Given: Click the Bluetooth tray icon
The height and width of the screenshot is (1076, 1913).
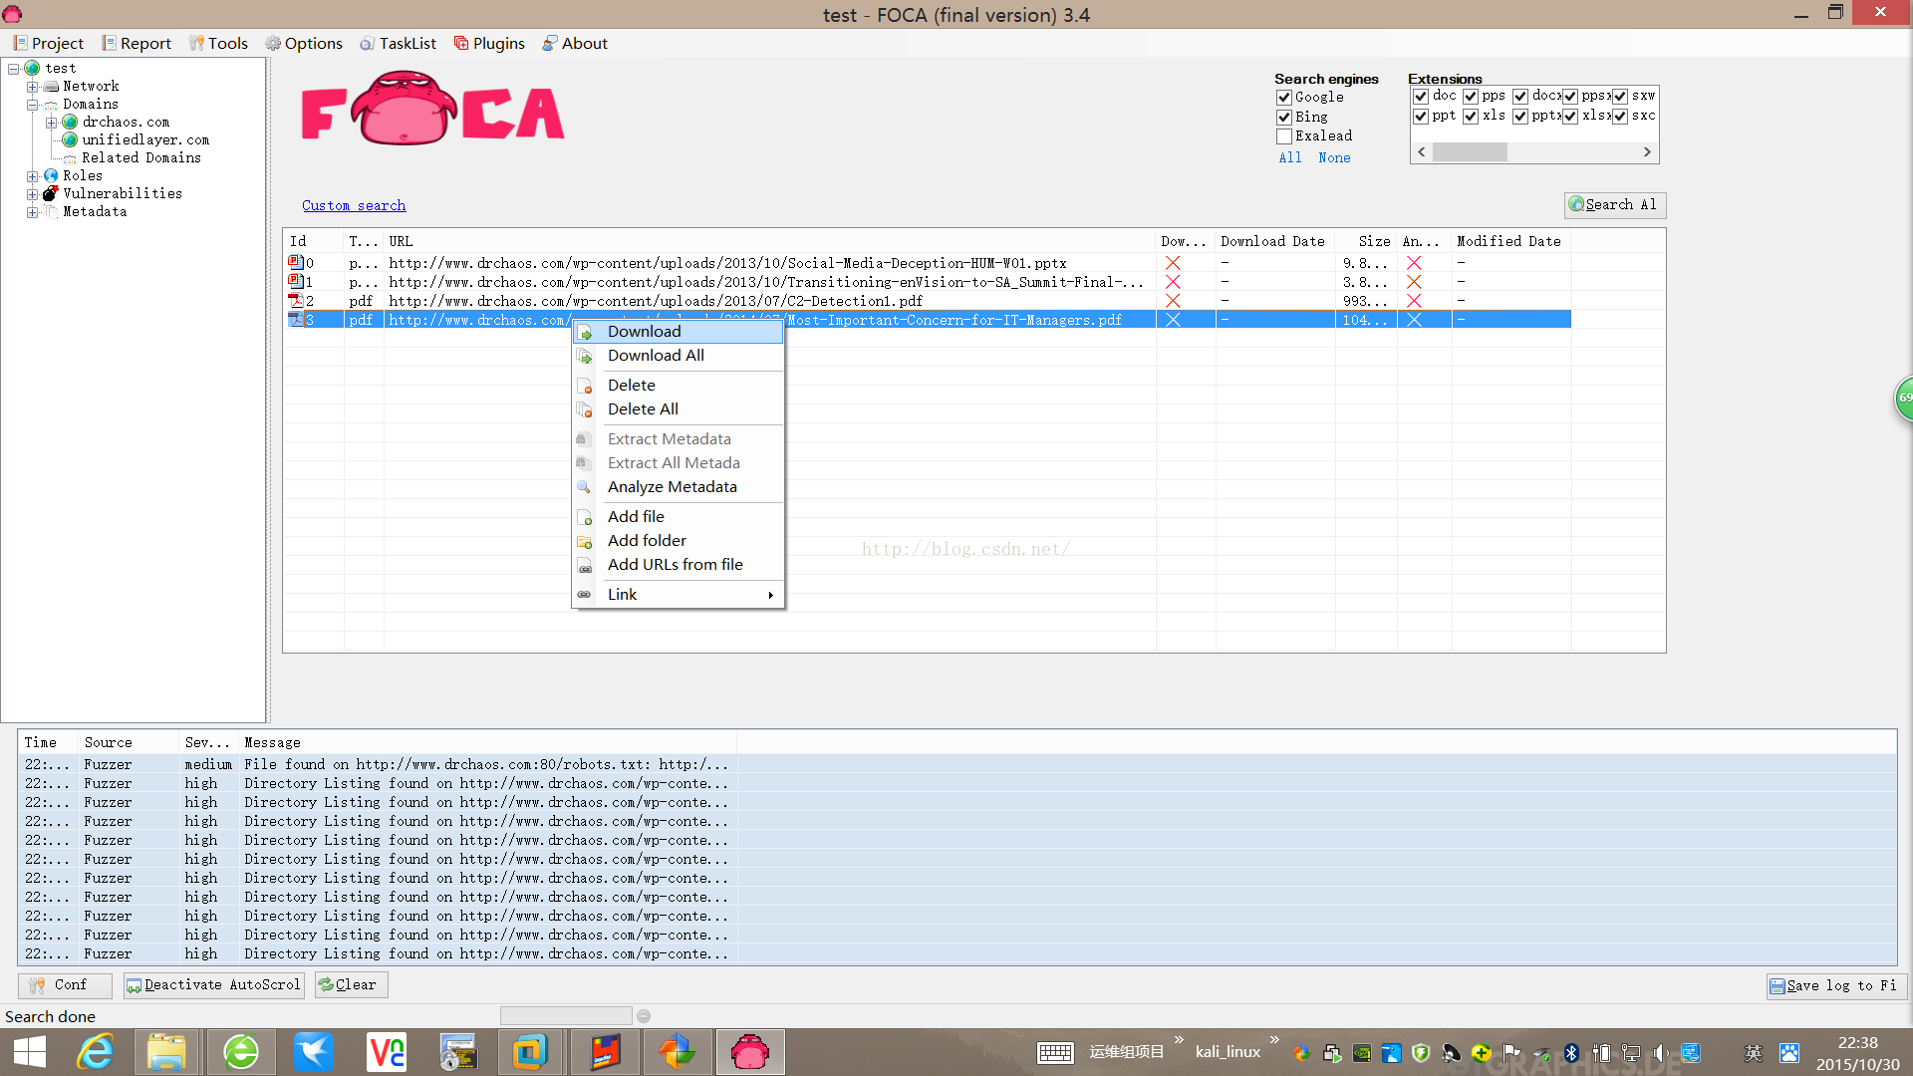Looking at the screenshot, I should (1571, 1053).
